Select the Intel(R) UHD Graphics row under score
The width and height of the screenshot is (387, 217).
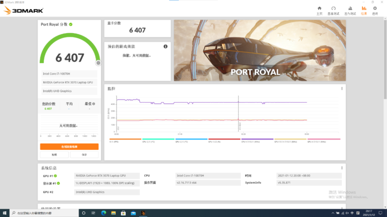coord(69,91)
